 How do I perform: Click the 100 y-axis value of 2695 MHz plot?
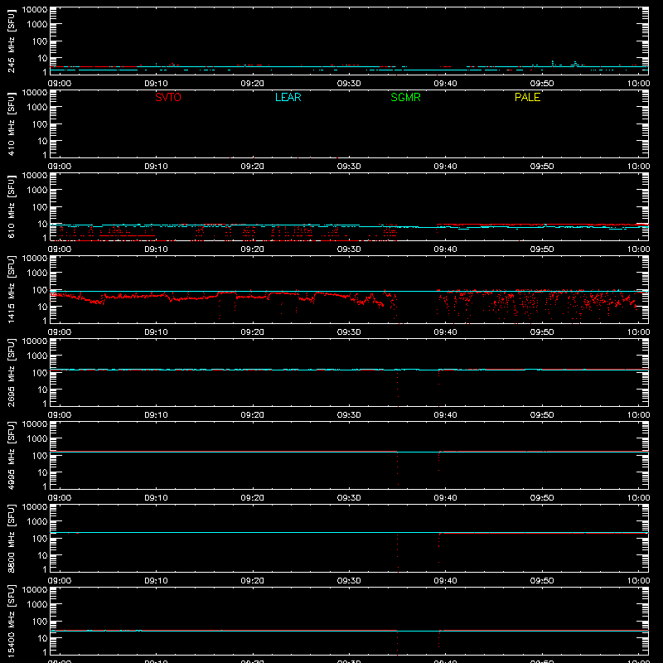click(40, 373)
